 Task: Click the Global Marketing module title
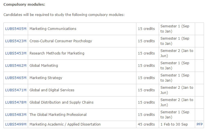[x=44, y=66]
